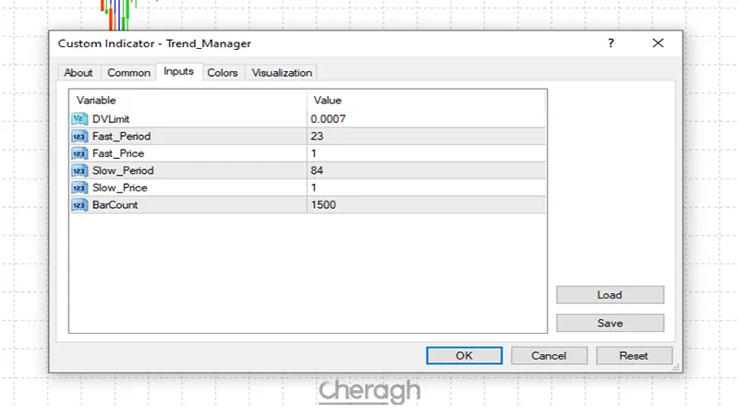Screen dimensions: 739x416
Task: Switch to the Colors tab
Action: coord(222,73)
